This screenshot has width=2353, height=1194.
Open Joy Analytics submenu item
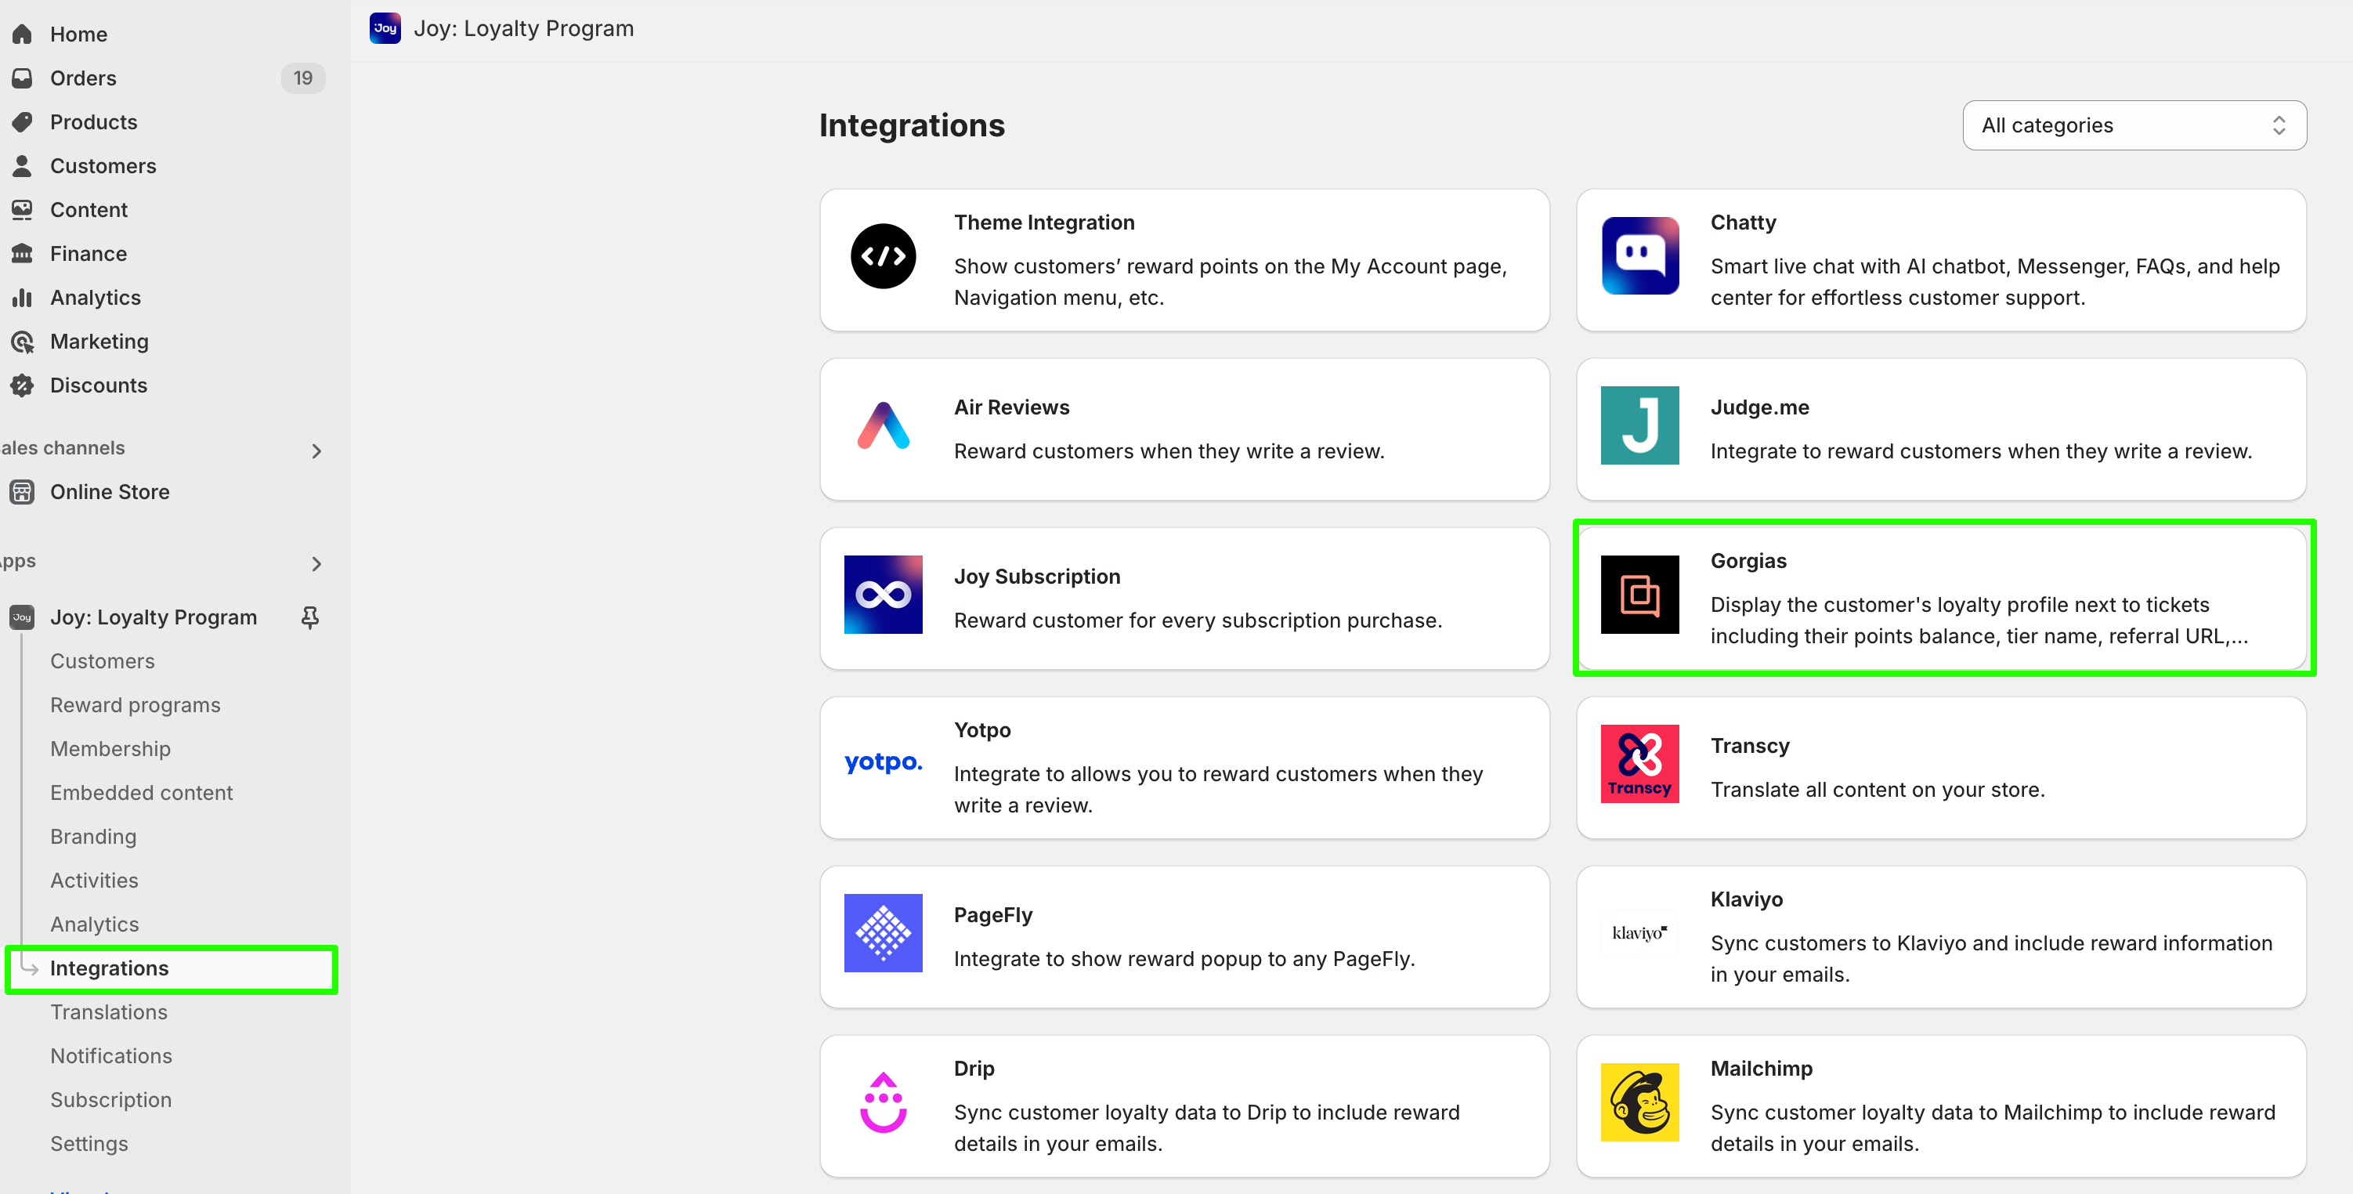94,924
